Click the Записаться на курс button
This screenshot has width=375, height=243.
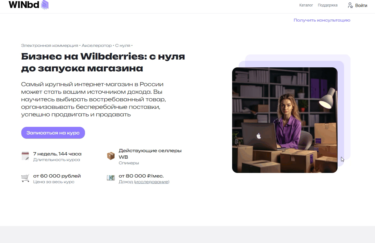[x=53, y=133]
